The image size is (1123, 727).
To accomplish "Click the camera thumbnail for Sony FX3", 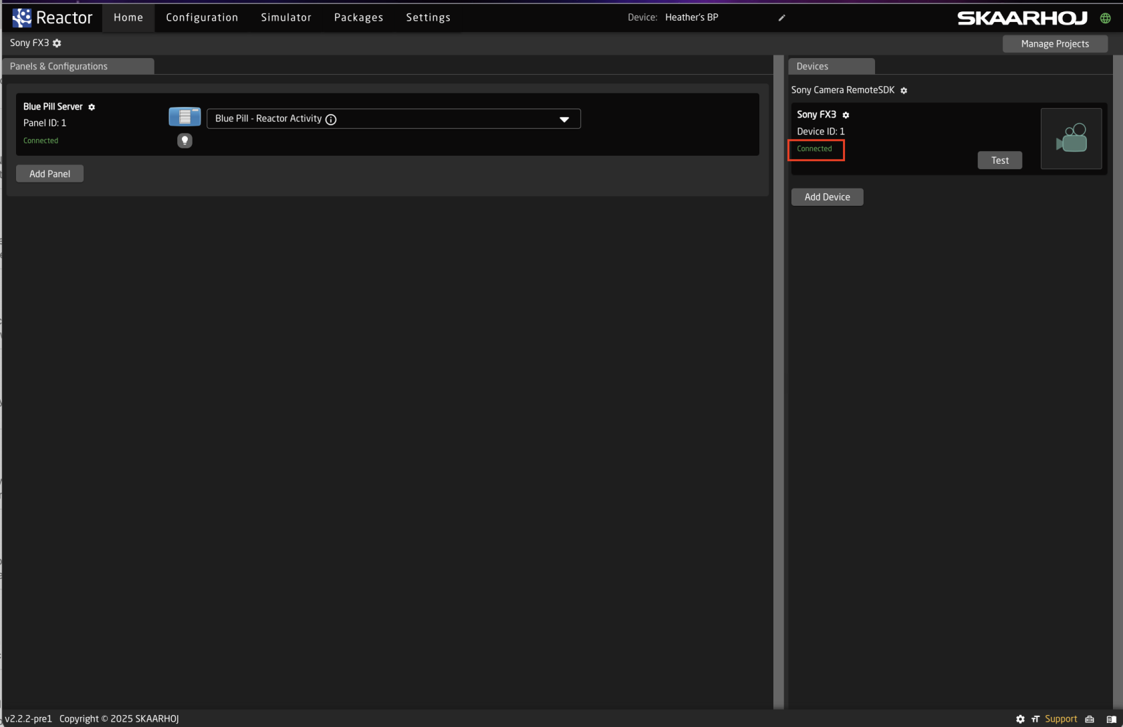I will 1072,138.
